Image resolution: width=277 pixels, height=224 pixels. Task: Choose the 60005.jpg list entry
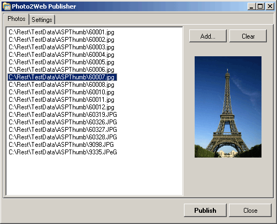coord(61,62)
